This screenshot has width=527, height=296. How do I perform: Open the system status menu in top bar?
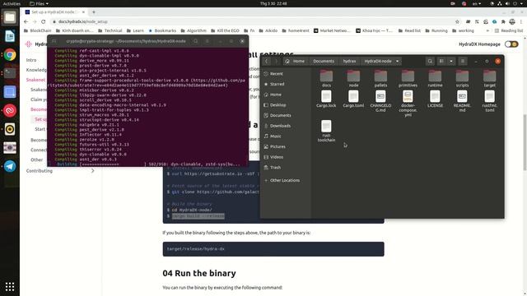pos(507,3)
